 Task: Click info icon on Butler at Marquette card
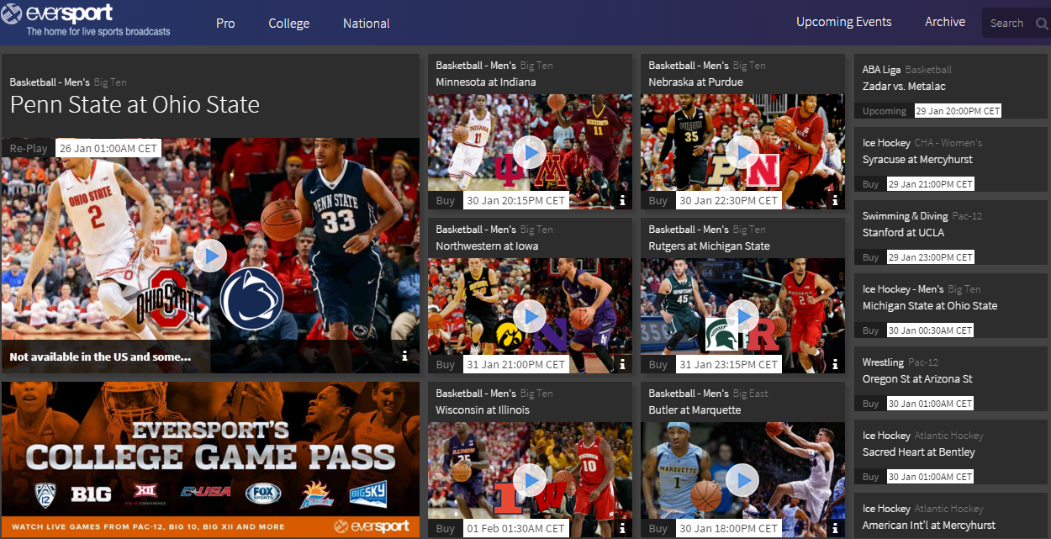click(835, 529)
